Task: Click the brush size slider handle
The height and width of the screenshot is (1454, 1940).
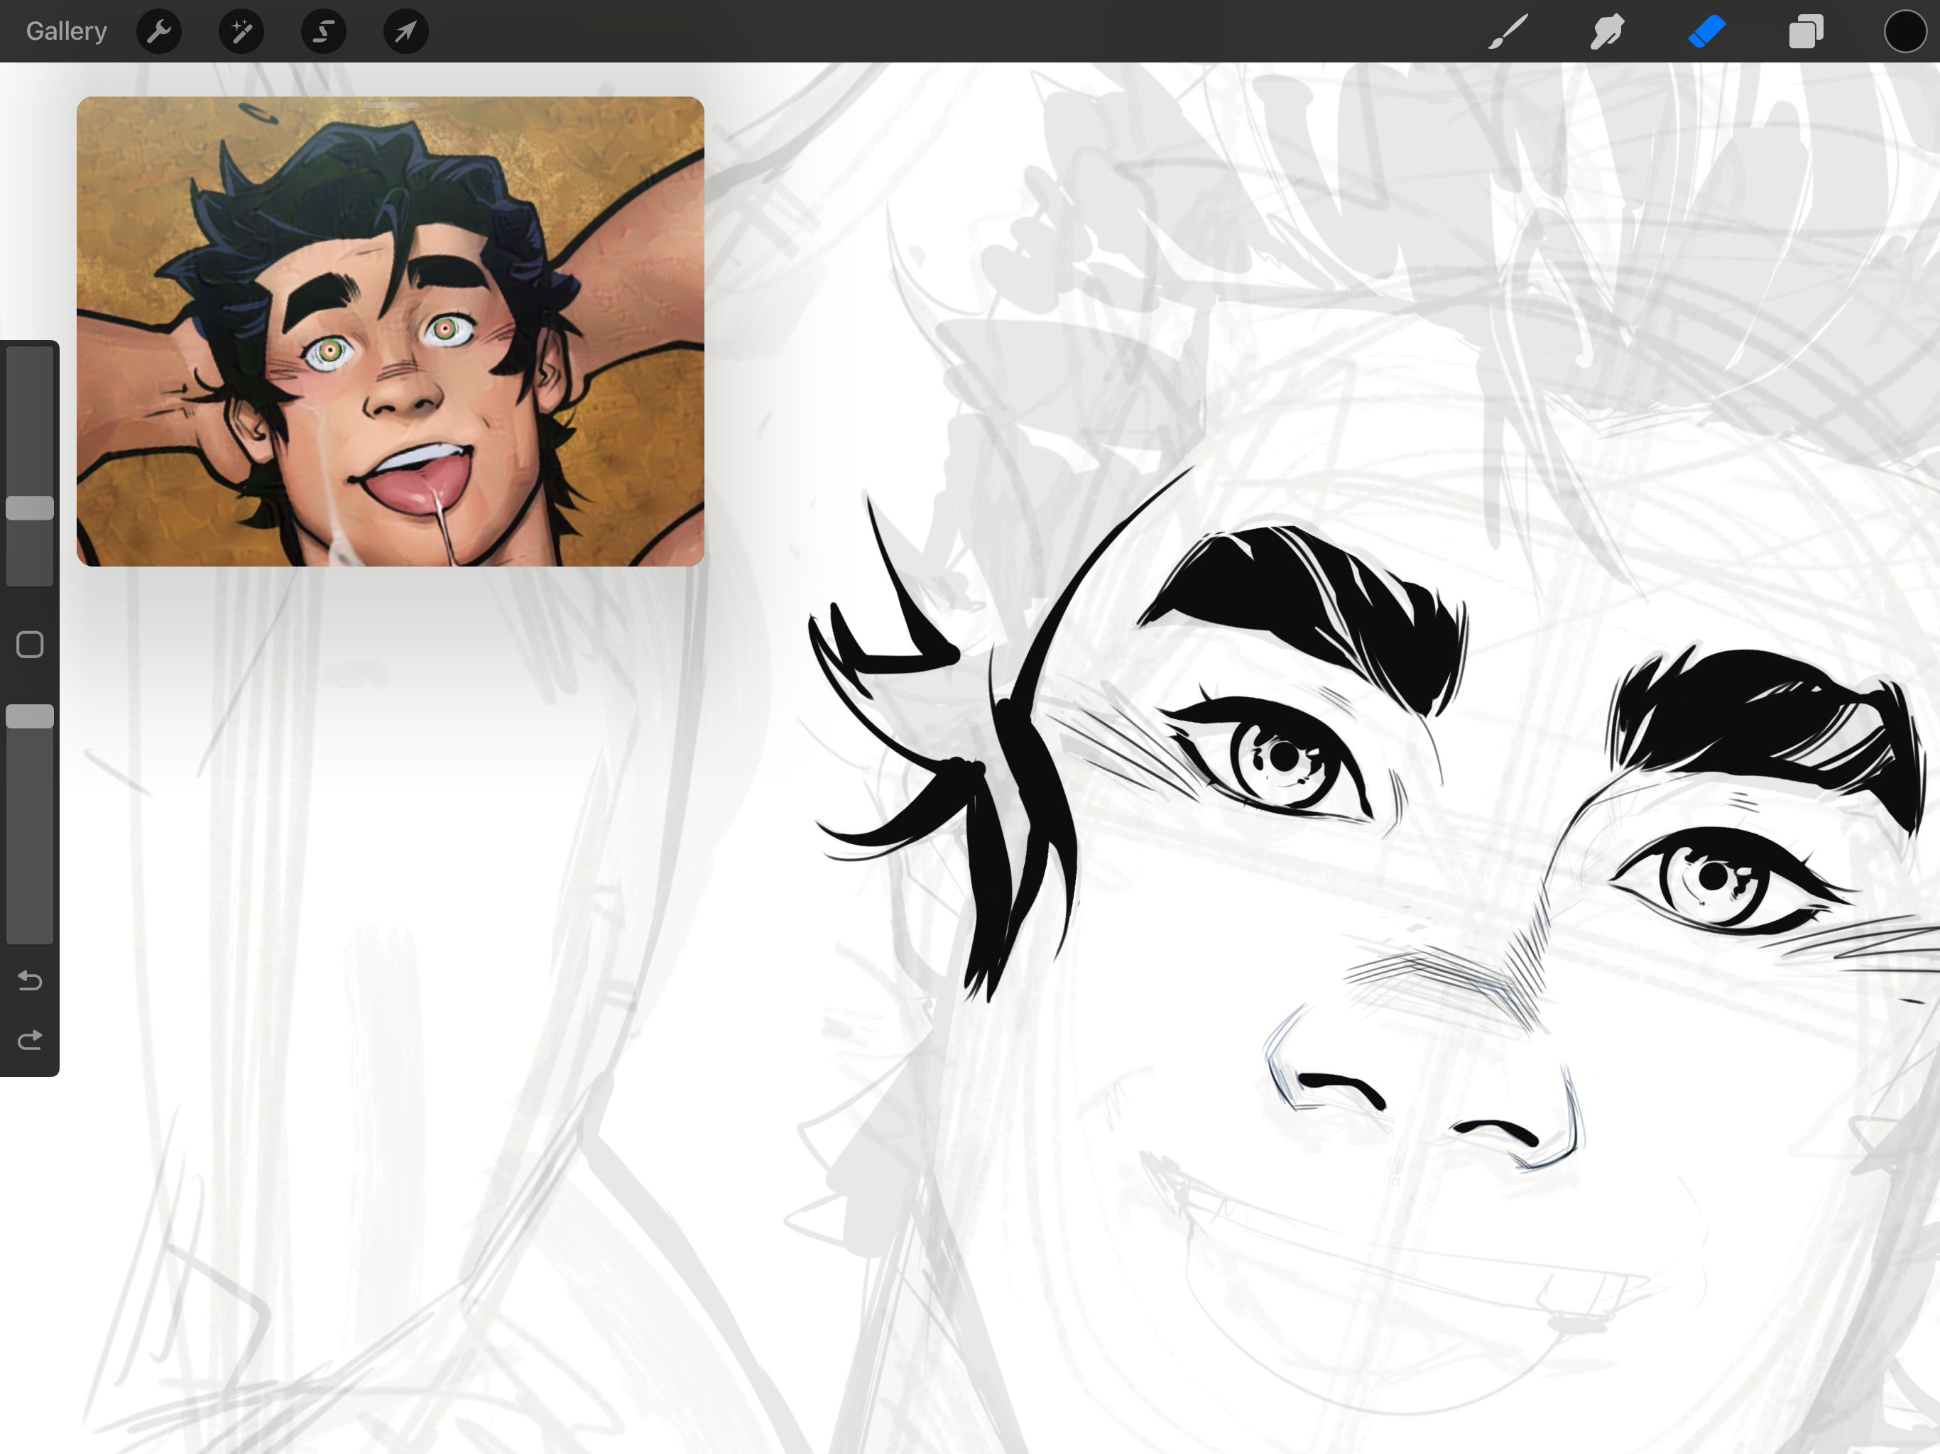Action: click(x=30, y=508)
